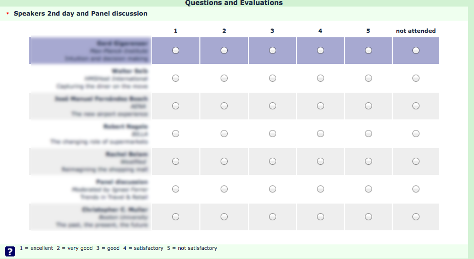Select rating 5 for the second speaker row
474x259 pixels.
[368, 78]
